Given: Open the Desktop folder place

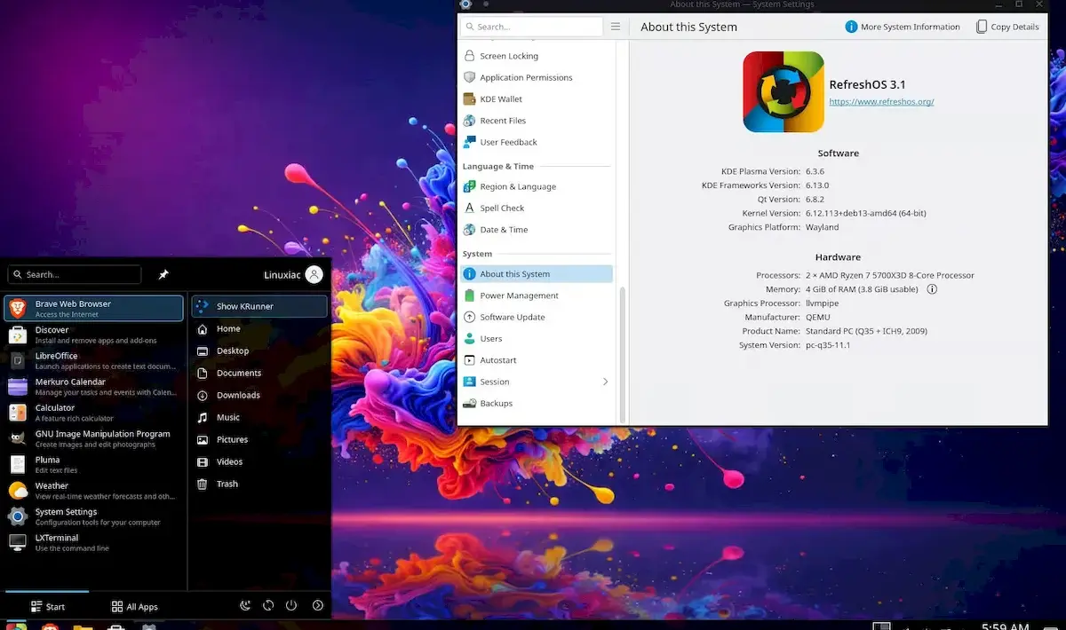Looking at the screenshot, I should tap(259, 350).
